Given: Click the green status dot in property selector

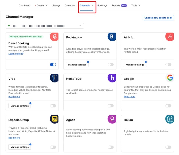Looking at the screenshot, I should click(x=9, y=26).
